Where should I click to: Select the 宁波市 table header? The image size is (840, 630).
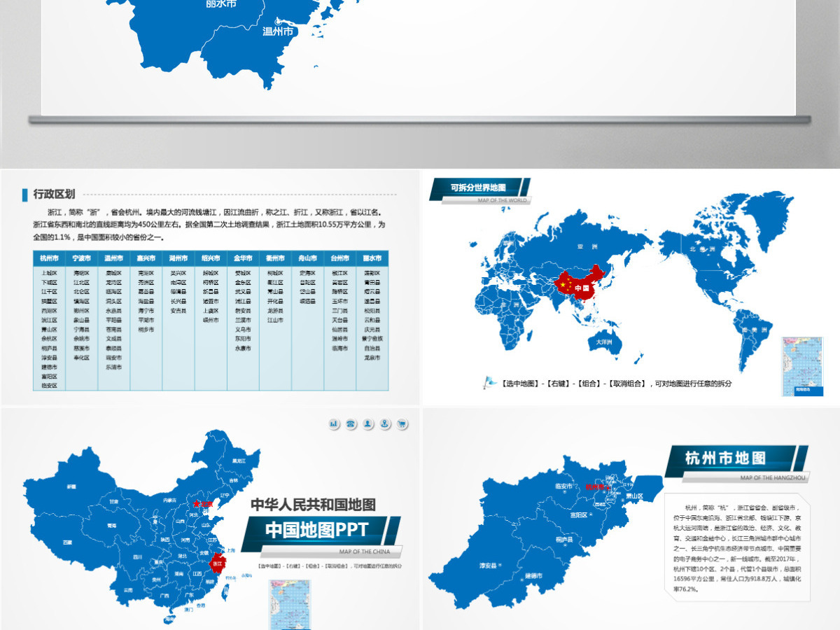tap(81, 258)
